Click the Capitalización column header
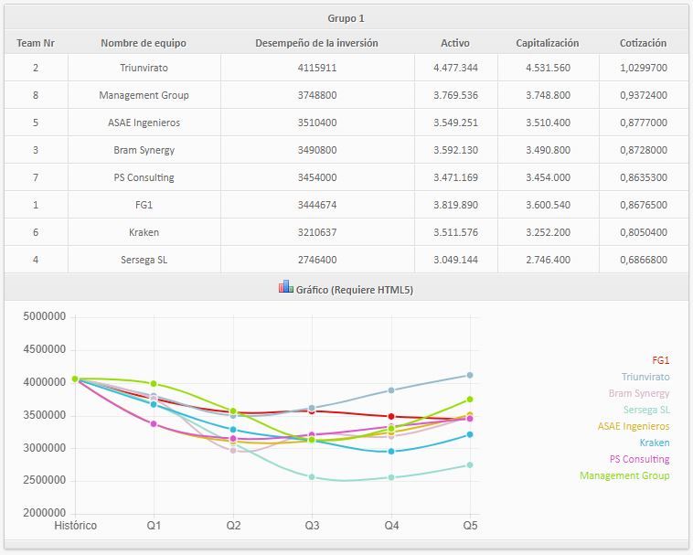This screenshot has height=555, width=693. [x=547, y=43]
